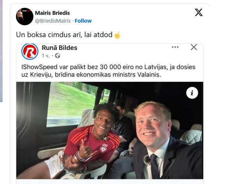Open the embedded van selfie photo
Viewport: 234px width, 184px height.
(x=110, y=130)
